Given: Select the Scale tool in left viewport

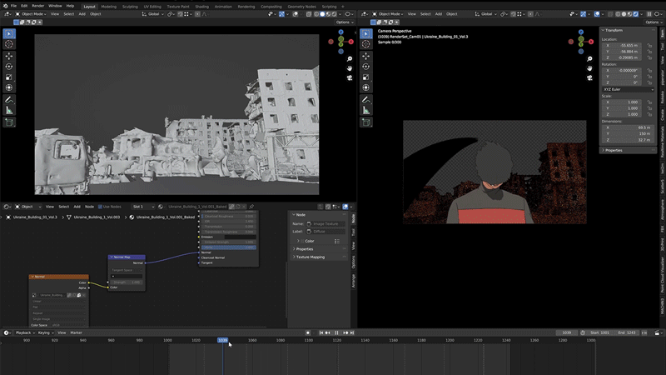Looking at the screenshot, I should tap(9, 77).
